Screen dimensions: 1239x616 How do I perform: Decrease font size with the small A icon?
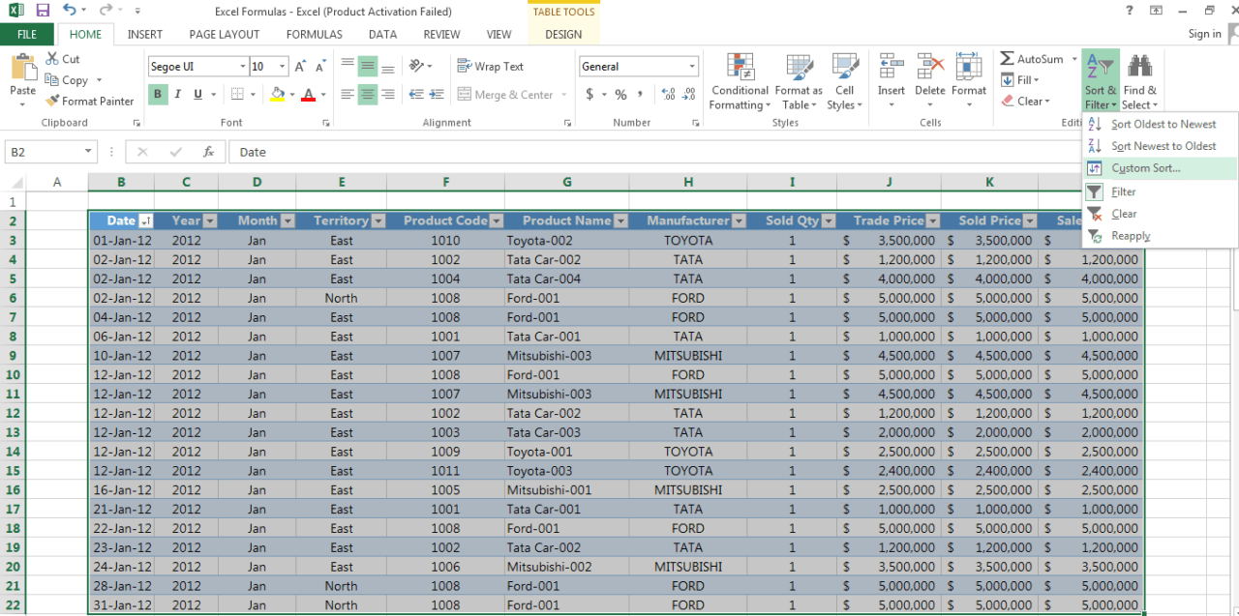pyautogui.click(x=319, y=67)
